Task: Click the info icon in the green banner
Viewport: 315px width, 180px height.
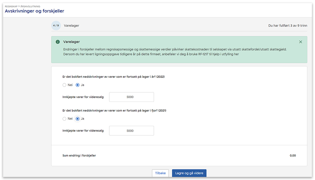Action: point(57,42)
